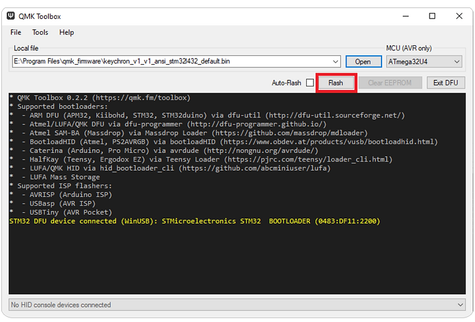Open the Help menu
Viewport: 475px width, 322px height.
point(67,32)
